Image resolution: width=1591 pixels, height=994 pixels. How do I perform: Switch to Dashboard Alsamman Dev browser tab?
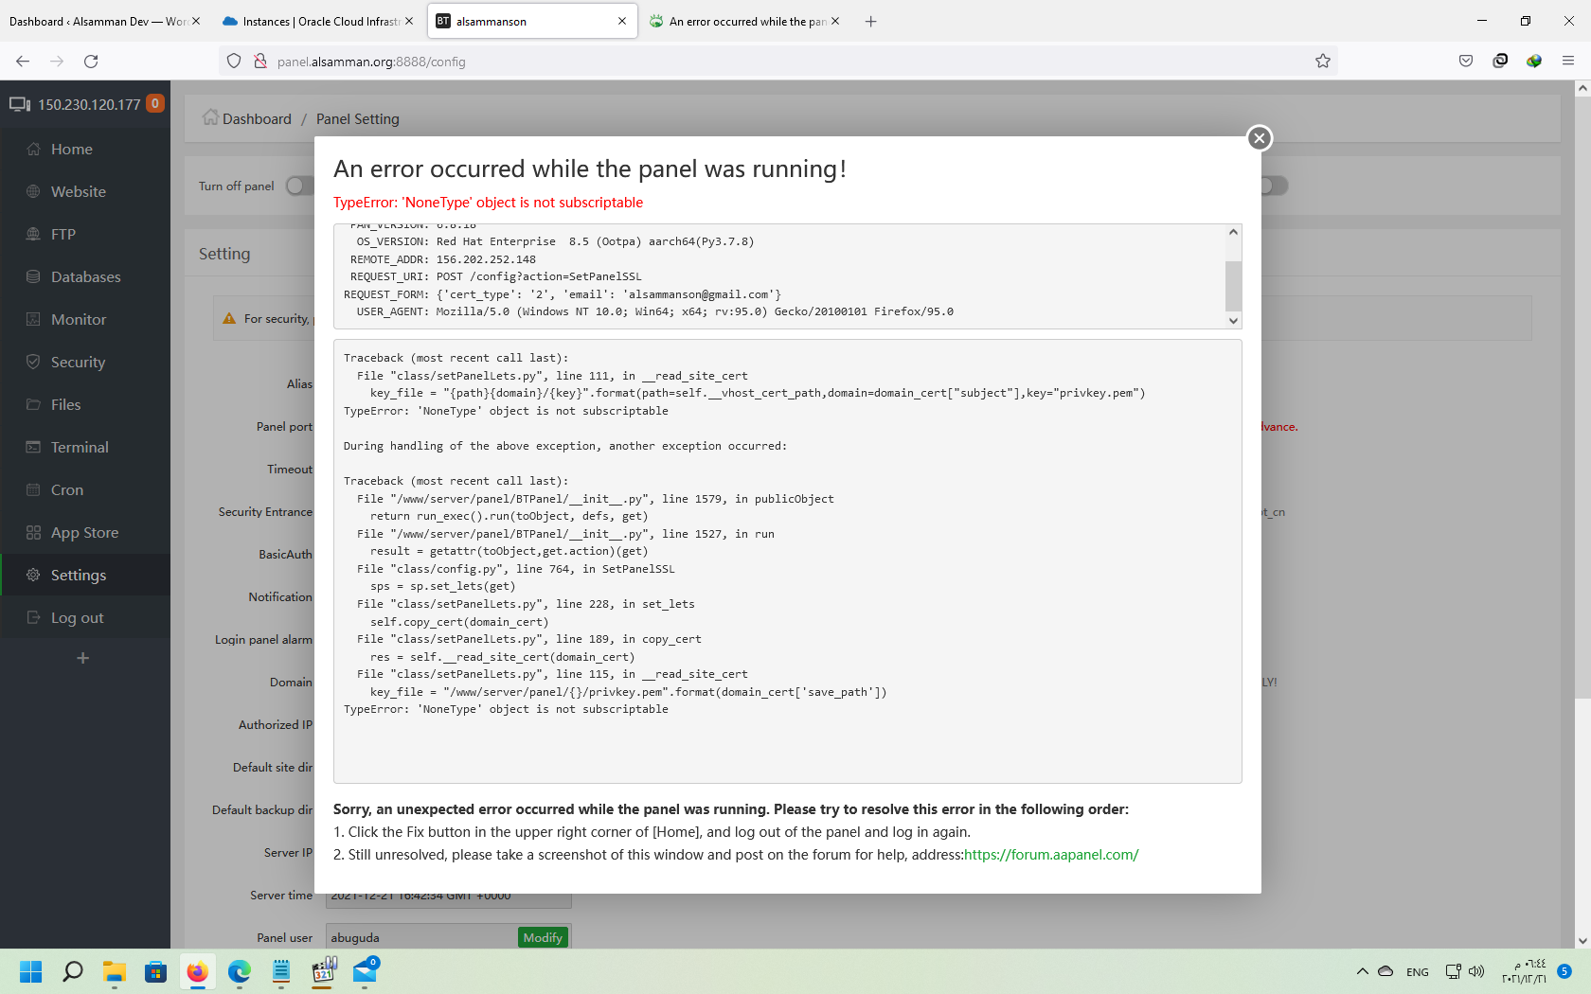[x=98, y=21]
